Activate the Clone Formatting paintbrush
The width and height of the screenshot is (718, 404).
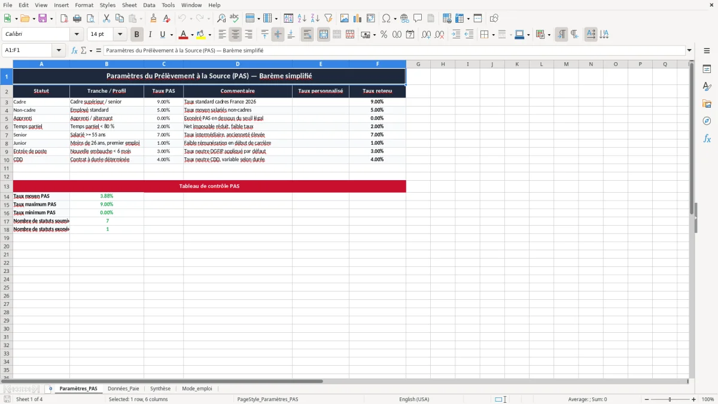(x=154, y=19)
